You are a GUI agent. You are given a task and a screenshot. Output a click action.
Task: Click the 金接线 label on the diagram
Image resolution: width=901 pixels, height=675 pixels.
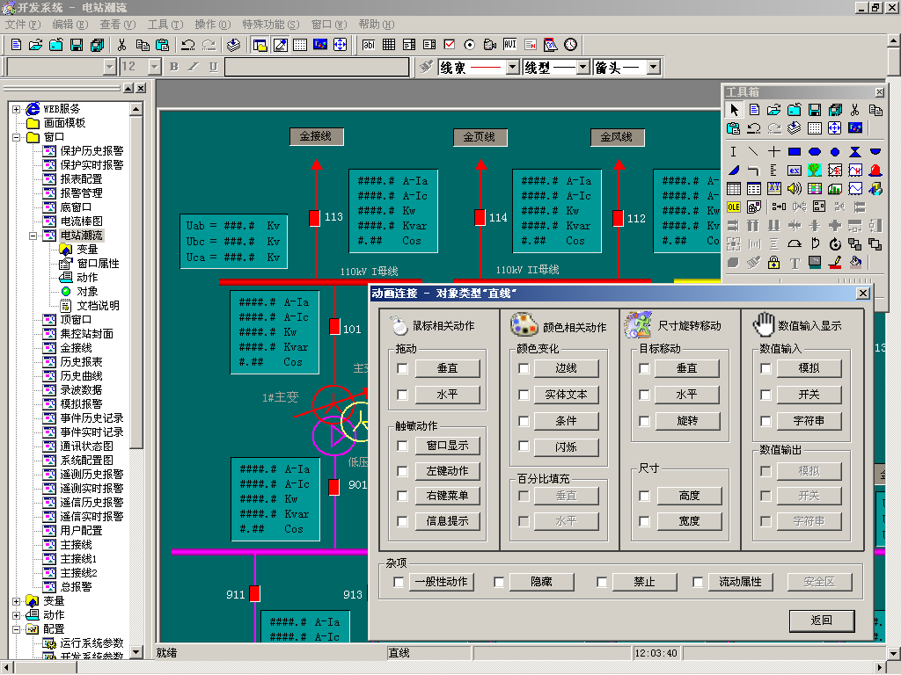[316, 136]
